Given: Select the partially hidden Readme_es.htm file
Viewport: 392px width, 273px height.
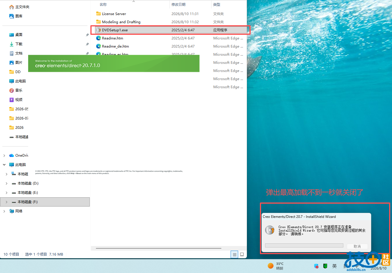Looking at the screenshot, I should click(115, 54).
